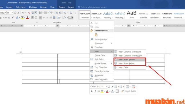The width and height of the screenshot is (185, 104).
Task: Click the Shrink Font icon in ribbon
Action: [18, 13]
